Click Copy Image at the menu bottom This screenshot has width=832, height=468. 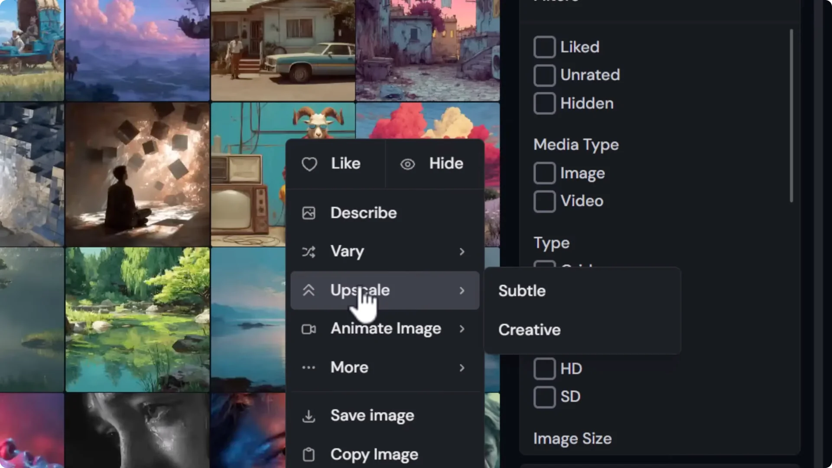pyautogui.click(x=374, y=454)
